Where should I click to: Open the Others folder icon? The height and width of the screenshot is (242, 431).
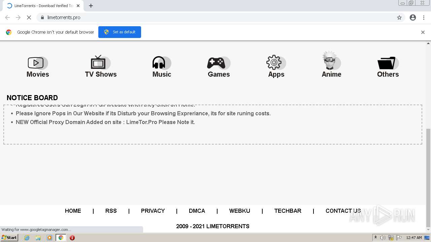coord(388,63)
